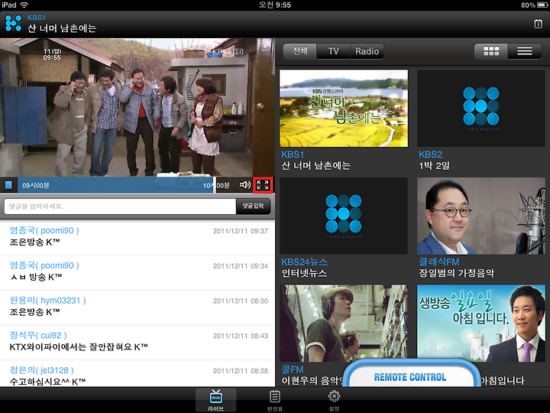The height and width of the screenshot is (413, 550).
Task: Open 쿨FM channel thumbnail
Action: click(x=344, y=324)
